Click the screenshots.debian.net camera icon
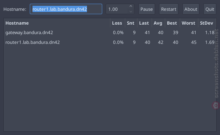 click(216, 106)
